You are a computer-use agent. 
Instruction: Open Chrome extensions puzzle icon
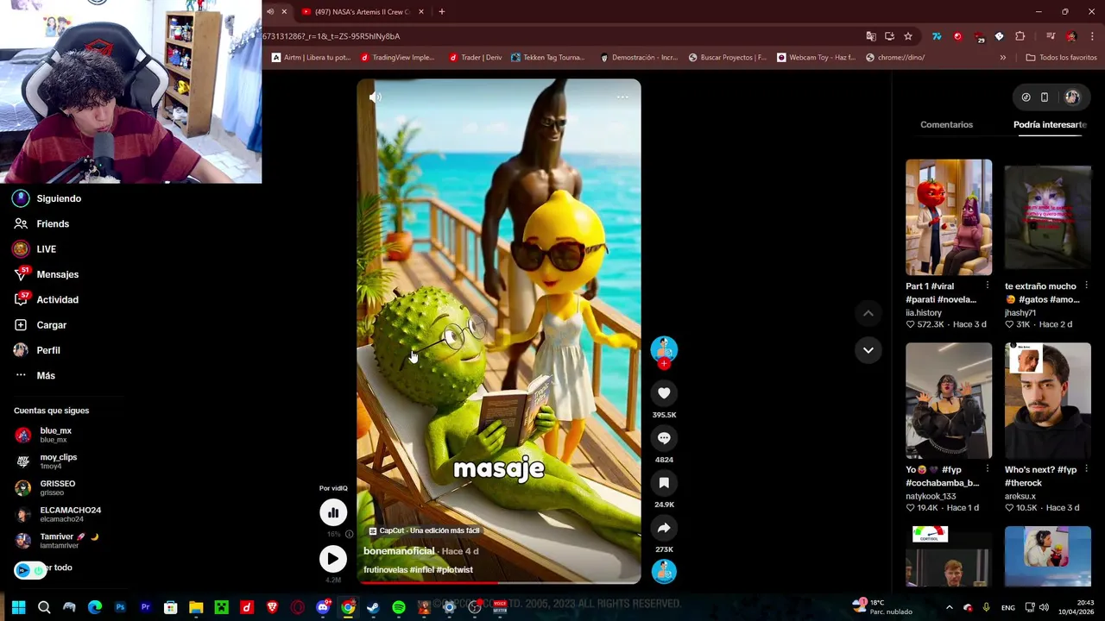(1020, 36)
